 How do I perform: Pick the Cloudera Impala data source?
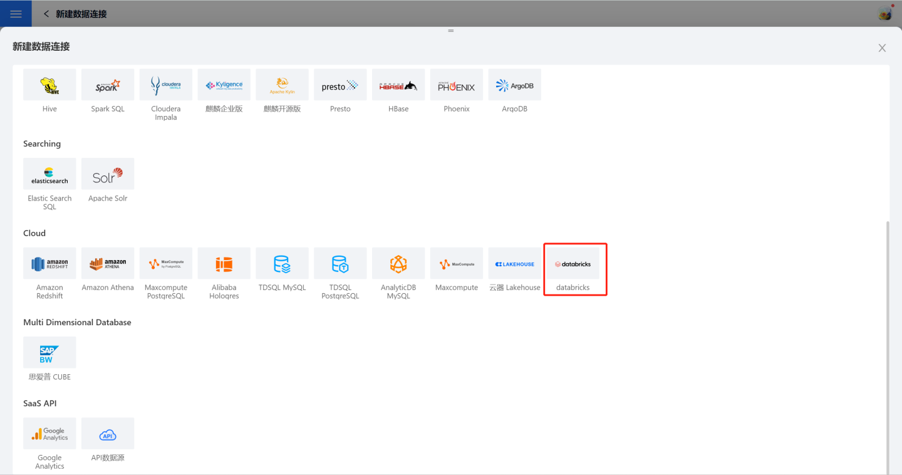[166, 85]
